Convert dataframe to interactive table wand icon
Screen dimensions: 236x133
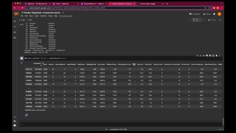coord(27,115)
